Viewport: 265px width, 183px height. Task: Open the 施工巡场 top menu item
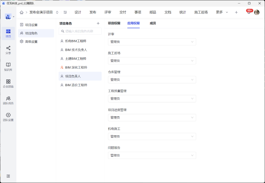201,12
